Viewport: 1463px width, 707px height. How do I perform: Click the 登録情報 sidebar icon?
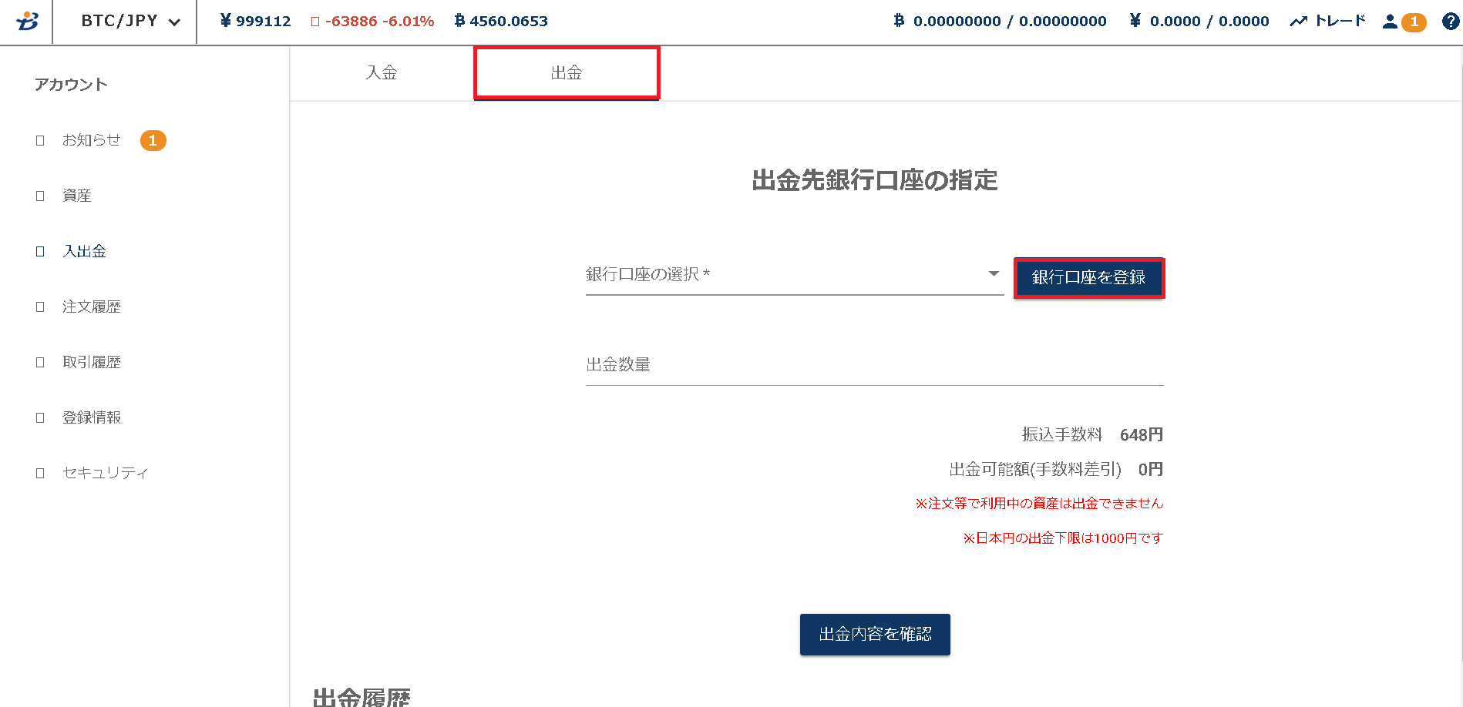[x=40, y=417]
